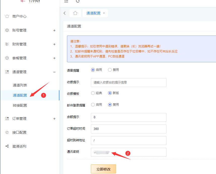Expand the 账号管理 menu

click(19, 30)
